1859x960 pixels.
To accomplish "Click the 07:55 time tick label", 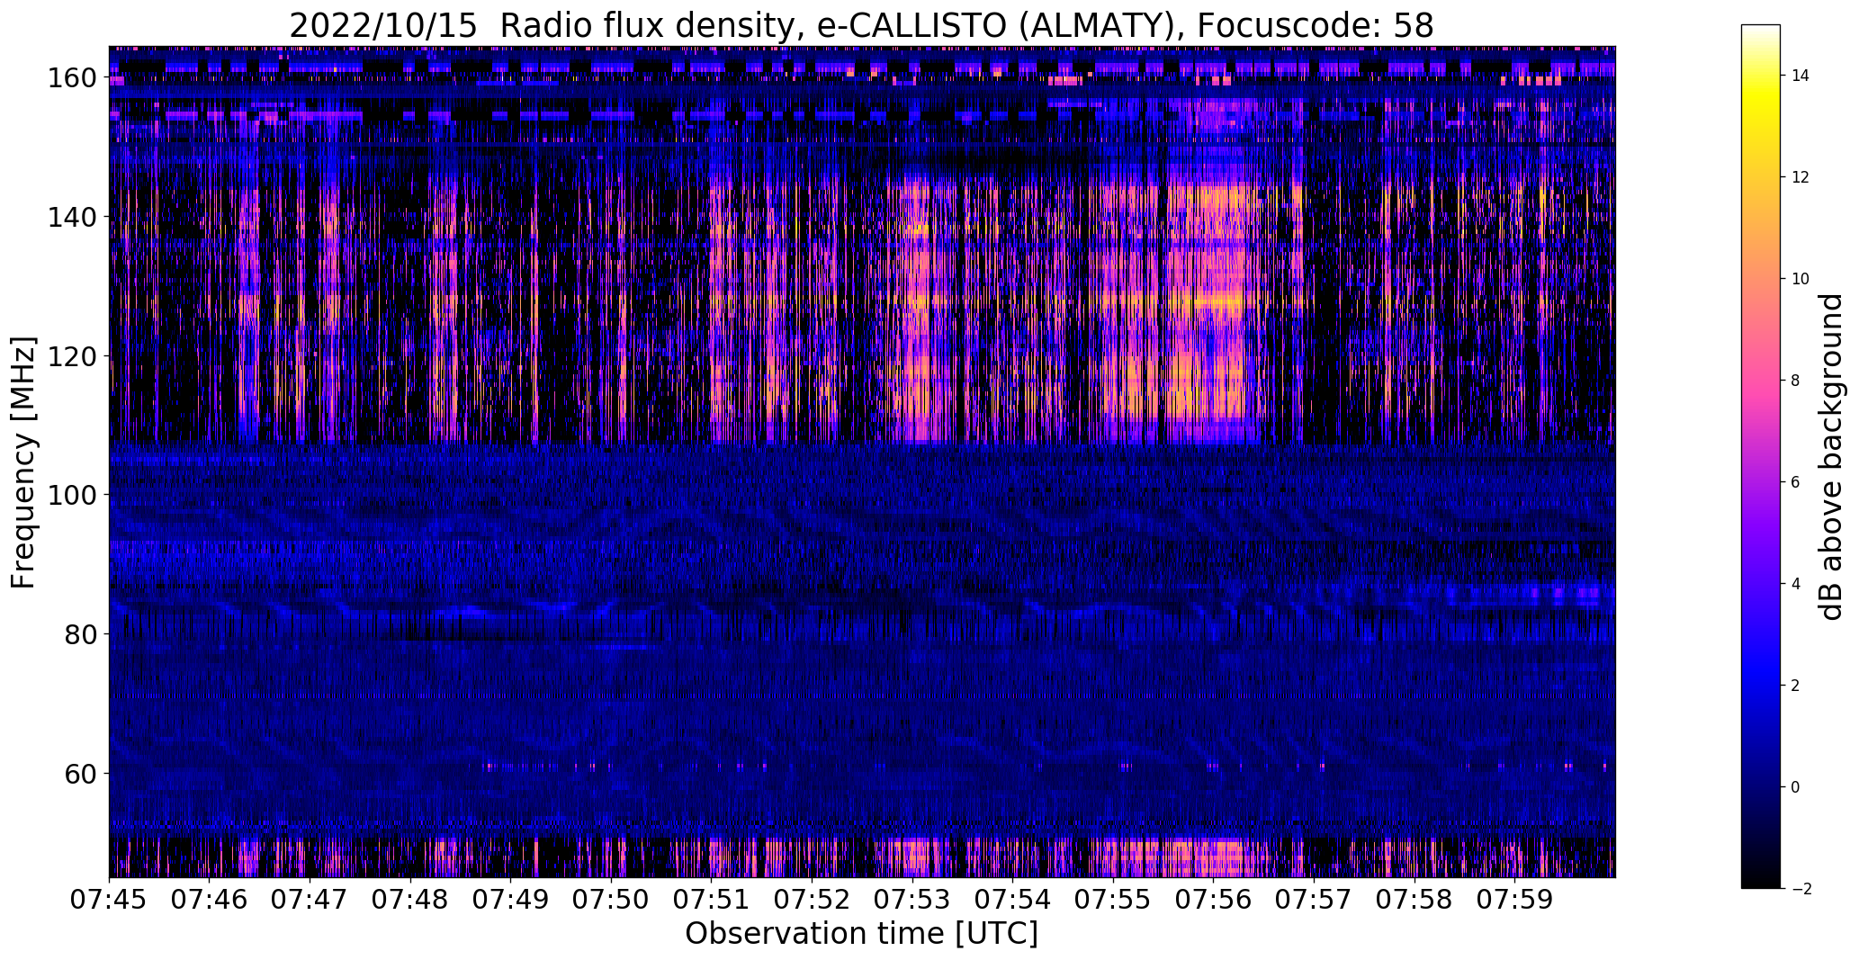I will [x=1114, y=899].
